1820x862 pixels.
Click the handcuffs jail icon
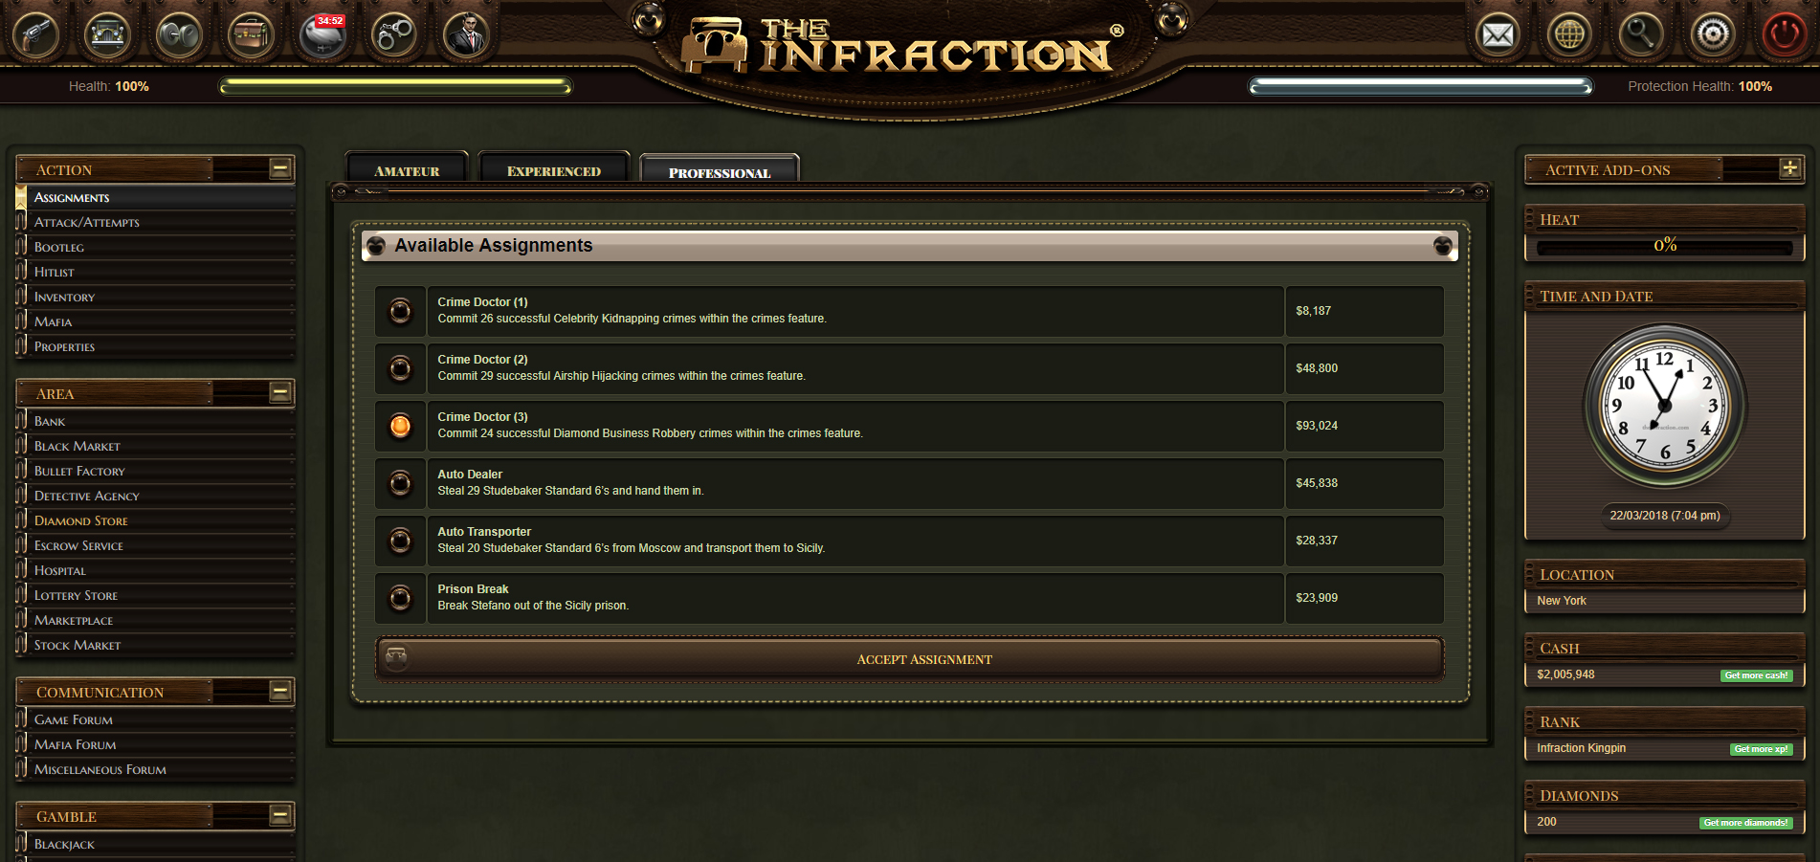(394, 35)
